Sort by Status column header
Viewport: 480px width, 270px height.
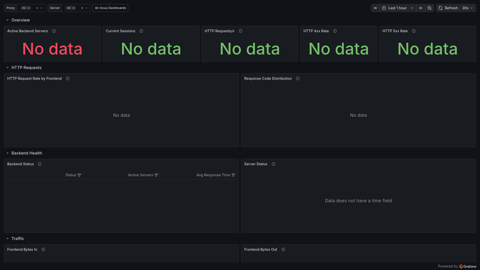pos(71,175)
